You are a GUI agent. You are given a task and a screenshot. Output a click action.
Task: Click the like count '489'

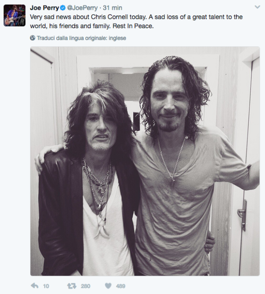pos(120,286)
